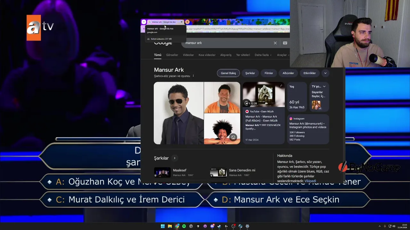Expand more chips with the chevron after Etkinlikler
Image resolution: width=410 pixels, height=230 pixels.
tap(325, 73)
